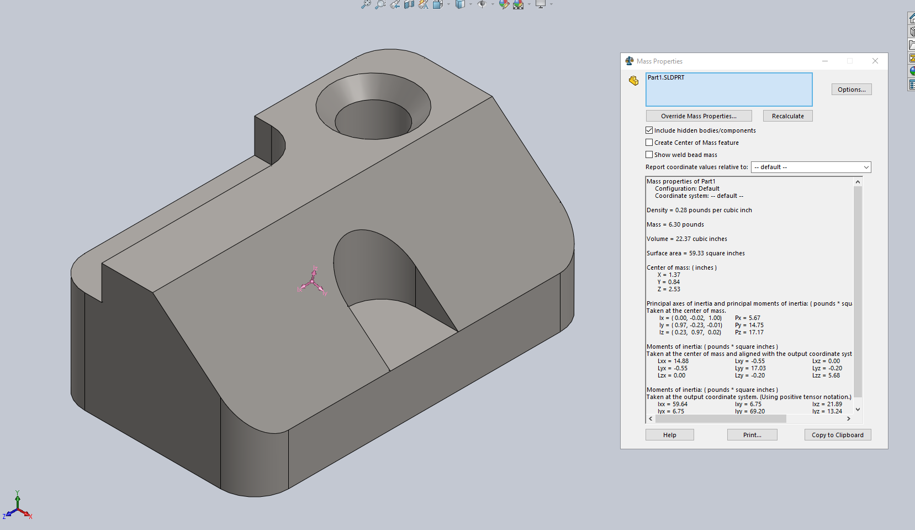Select the Part1.SLDPRT entry field
The image size is (915, 530).
pyautogui.click(x=728, y=89)
